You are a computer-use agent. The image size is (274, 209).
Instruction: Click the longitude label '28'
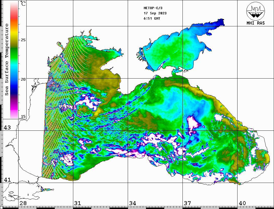pyautogui.click(x=23, y=203)
